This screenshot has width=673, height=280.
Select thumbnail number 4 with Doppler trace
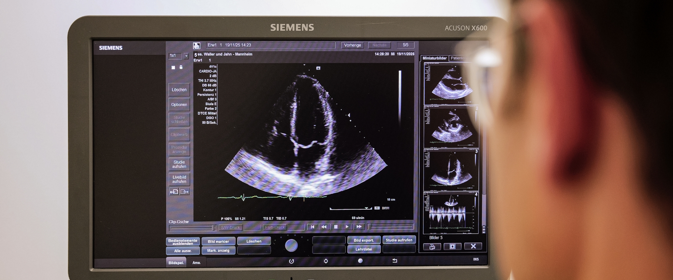click(451, 213)
